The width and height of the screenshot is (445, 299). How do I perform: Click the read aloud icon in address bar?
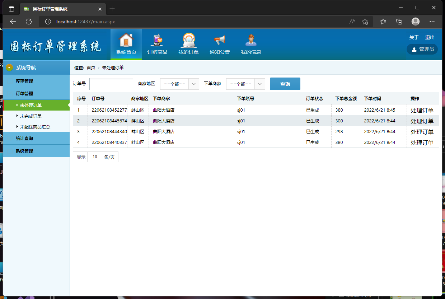[352, 22]
